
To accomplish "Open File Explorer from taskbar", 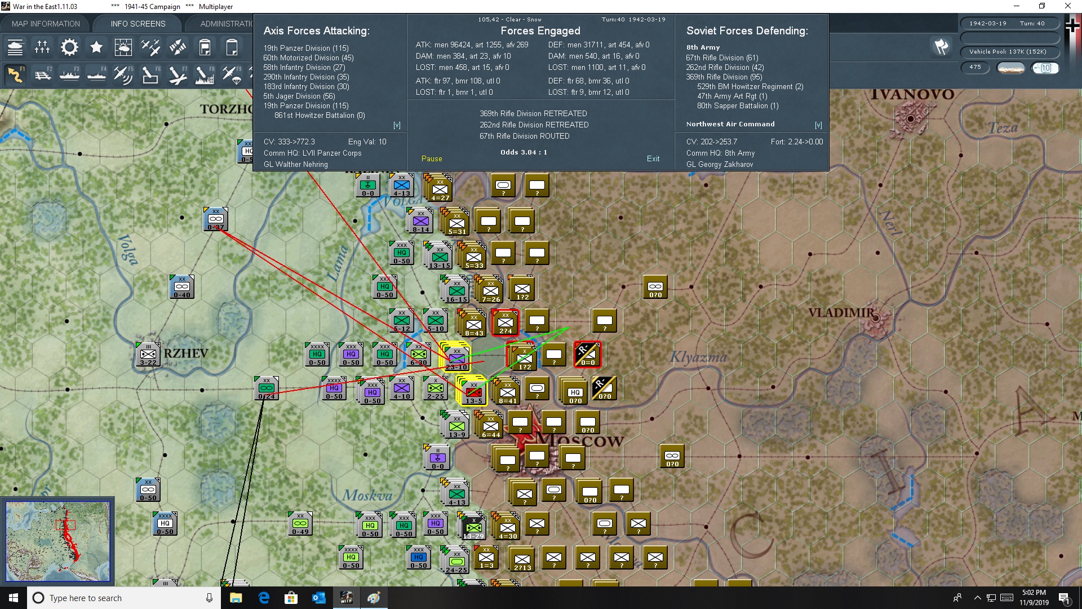I will [x=236, y=598].
